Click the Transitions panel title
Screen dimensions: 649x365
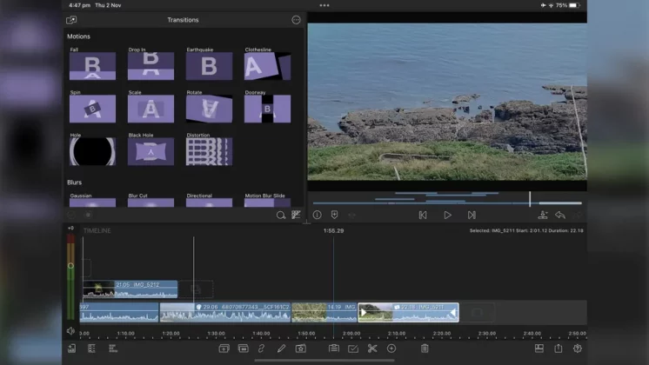pos(183,20)
